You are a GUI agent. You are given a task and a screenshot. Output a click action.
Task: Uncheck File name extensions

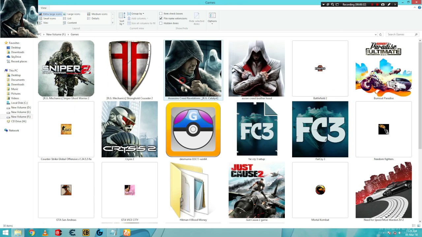pyautogui.click(x=161, y=18)
